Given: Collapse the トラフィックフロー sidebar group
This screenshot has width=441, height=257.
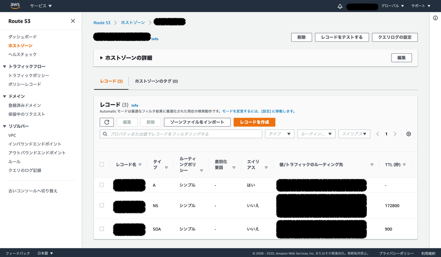Looking at the screenshot, I should click(x=4, y=66).
